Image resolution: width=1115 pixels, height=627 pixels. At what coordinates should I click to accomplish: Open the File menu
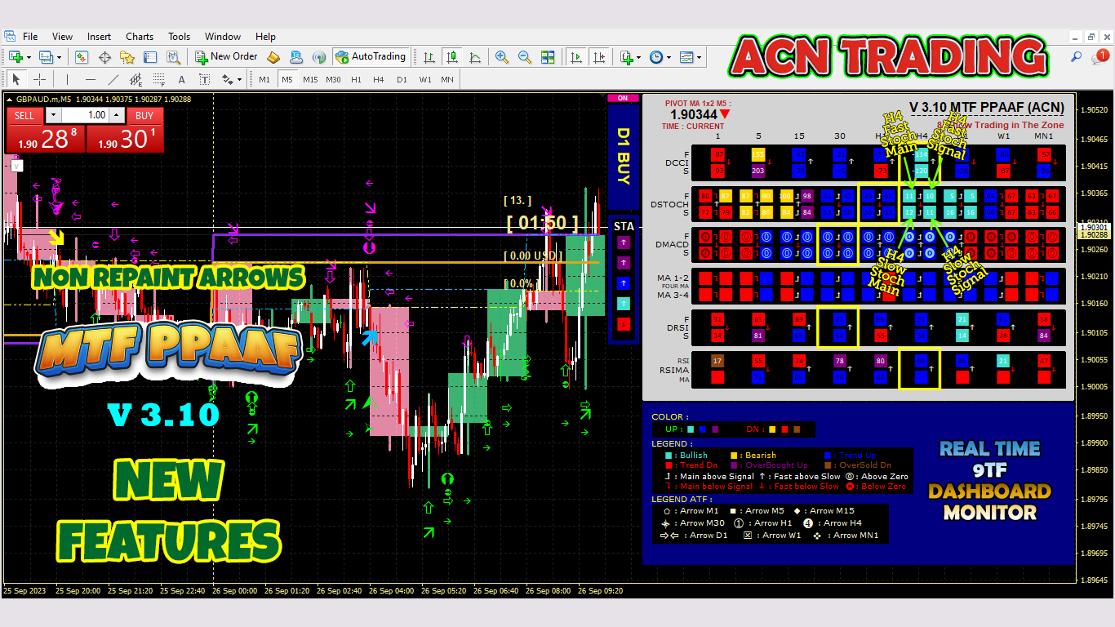click(x=30, y=37)
